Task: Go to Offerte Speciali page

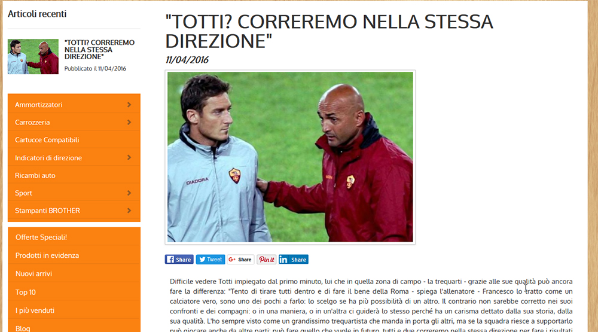Action: [41, 237]
